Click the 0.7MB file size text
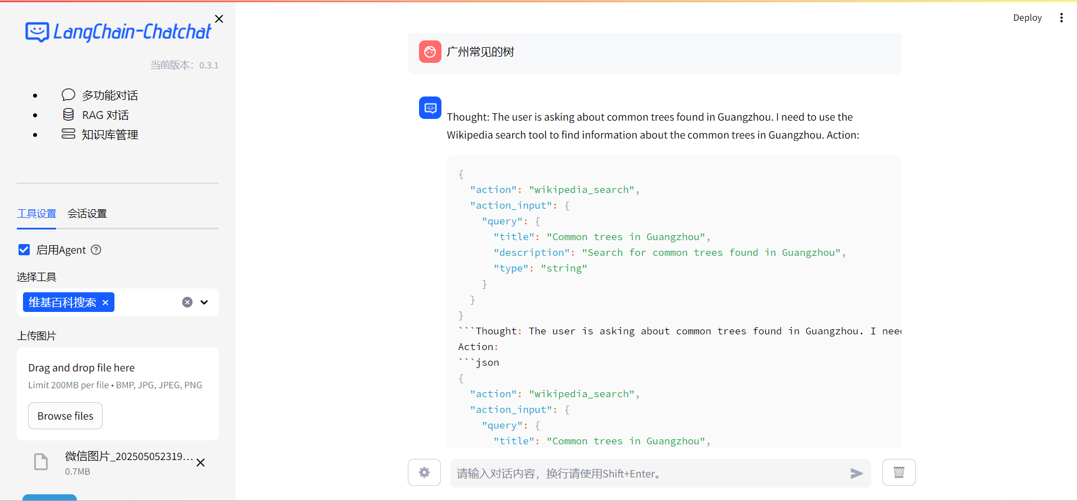Image resolution: width=1077 pixels, height=501 pixels. 77,472
